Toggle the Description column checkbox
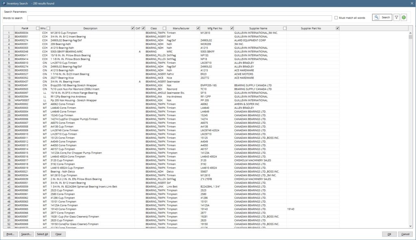The width and height of the screenshot is (416, 240). (132, 28)
